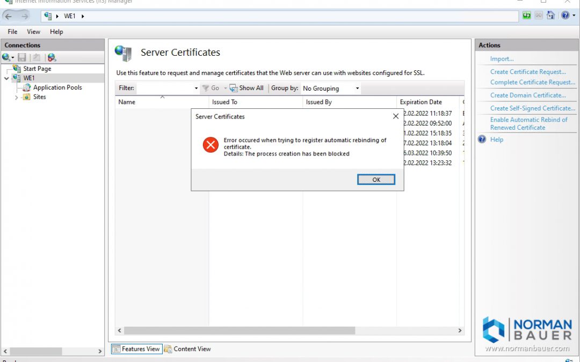Switch to the Features View tab
Image resolution: width=580 pixels, height=362 pixels.
coord(136,349)
